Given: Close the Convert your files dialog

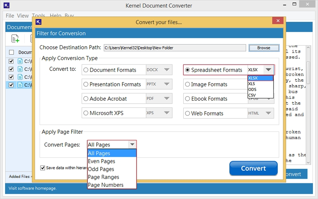Looking at the screenshot, I should [278, 21].
